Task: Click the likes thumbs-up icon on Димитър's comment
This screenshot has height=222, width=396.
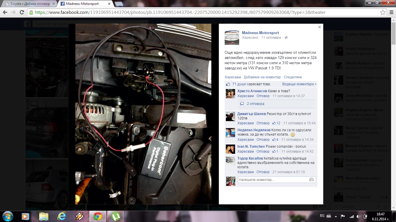Action: (274, 123)
